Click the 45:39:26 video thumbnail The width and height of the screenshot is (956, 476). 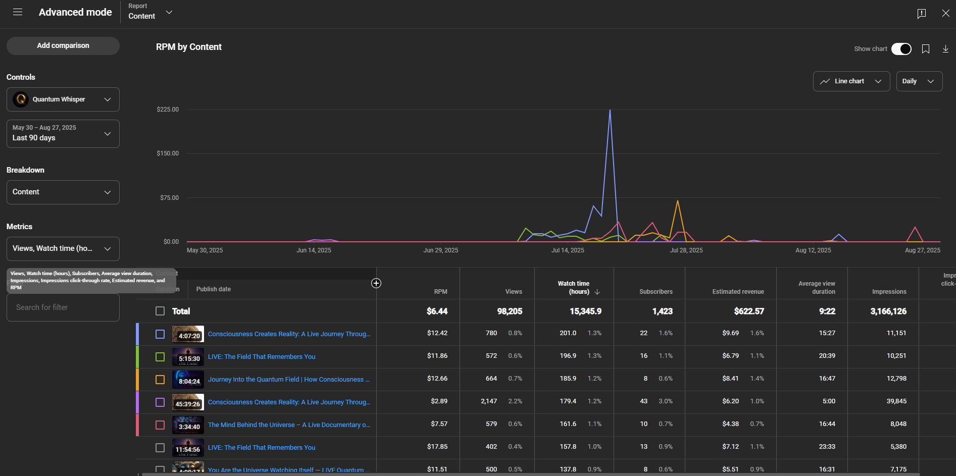coord(188,402)
